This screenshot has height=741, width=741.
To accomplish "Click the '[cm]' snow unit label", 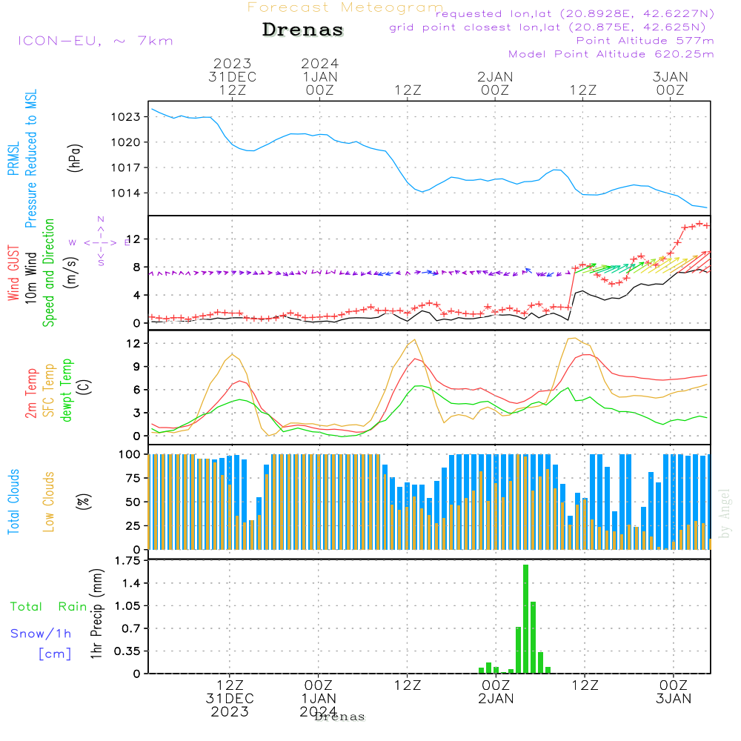I will 55,654.
